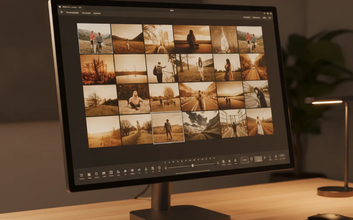Viewport: 353px width, 220px height.
Task: Click the play arrow icon in the bottom toolbar
Action: click(x=265, y=158)
